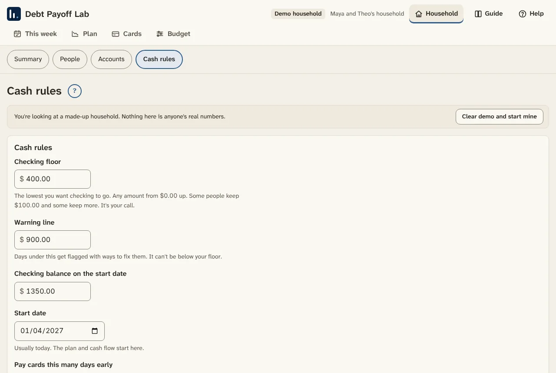Click the Demo household badge
This screenshot has width=556, height=373.
click(298, 14)
